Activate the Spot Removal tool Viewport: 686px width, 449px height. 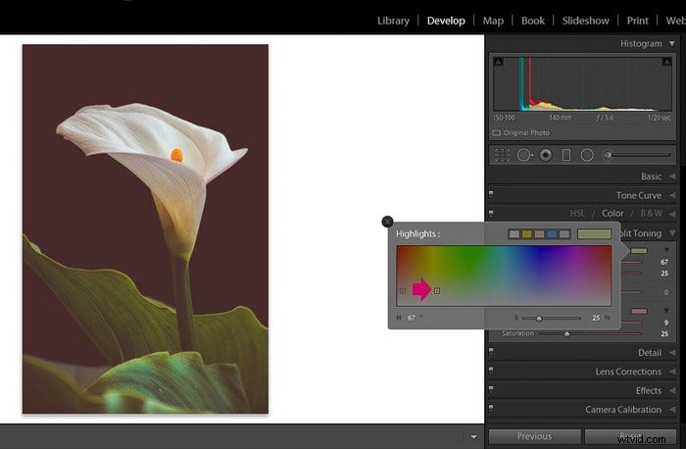pyautogui.click(x=524, y=155)
